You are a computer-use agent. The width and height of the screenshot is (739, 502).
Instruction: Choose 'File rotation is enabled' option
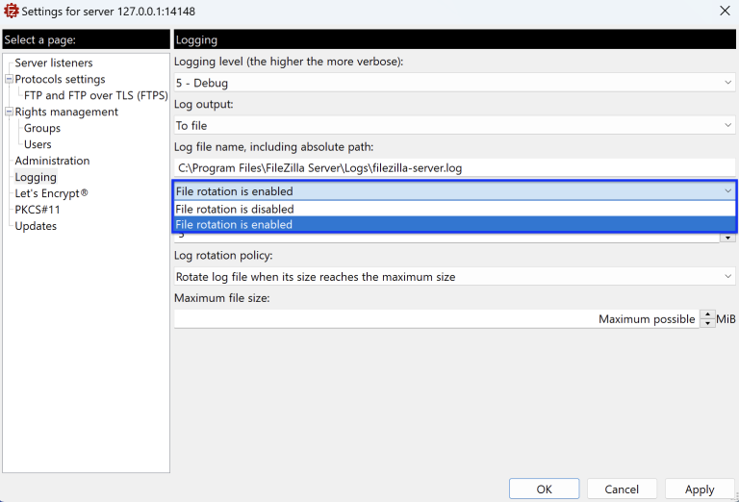pyautogui.click(x=454, y=225)
